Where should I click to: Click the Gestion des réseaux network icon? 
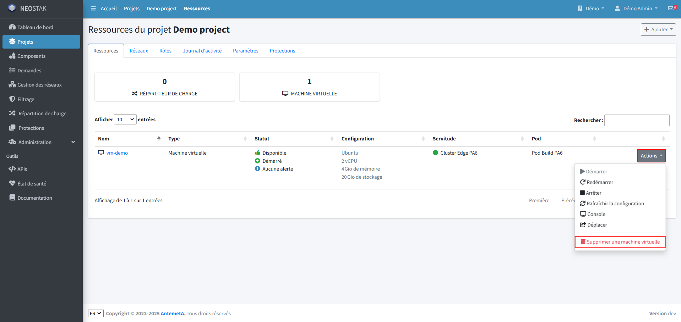pyautogui.click(x=12, y=84)
